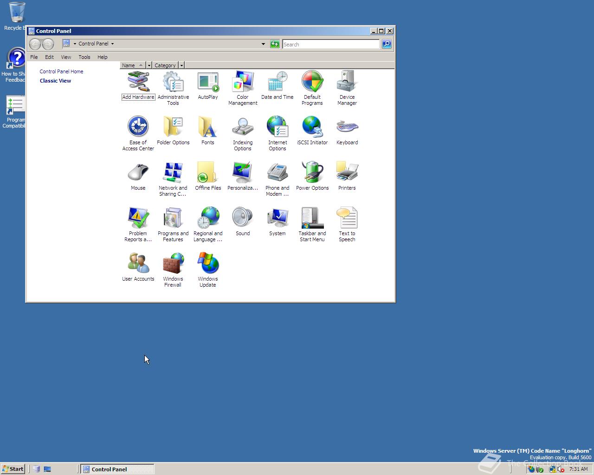
Task: Open Indexing Options
Action: point(243,134)
